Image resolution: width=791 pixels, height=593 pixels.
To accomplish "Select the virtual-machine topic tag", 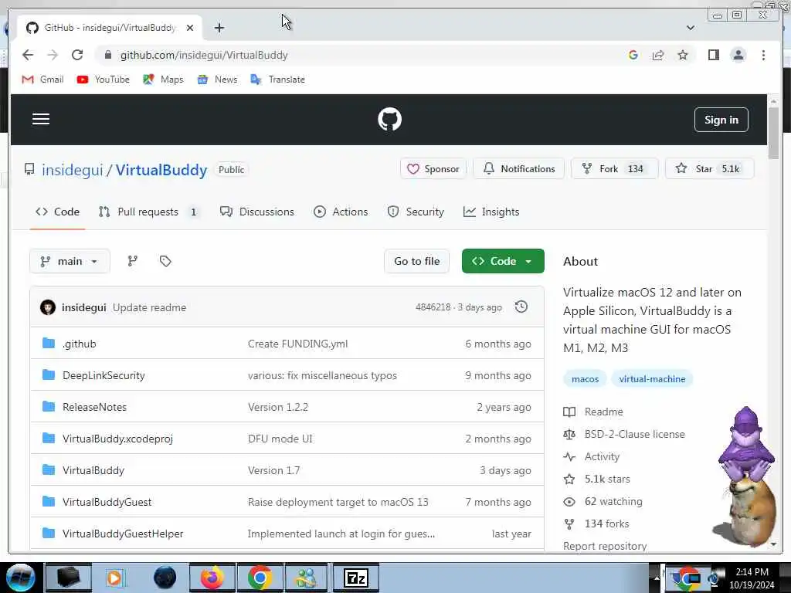I will pos(652,378).
